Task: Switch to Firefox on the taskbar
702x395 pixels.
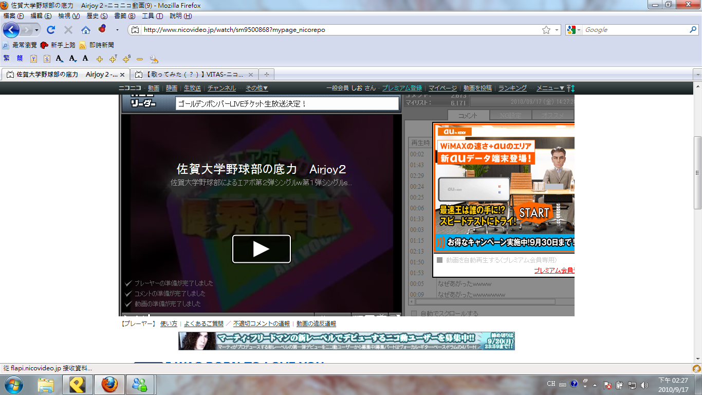Action: point(109,384)
